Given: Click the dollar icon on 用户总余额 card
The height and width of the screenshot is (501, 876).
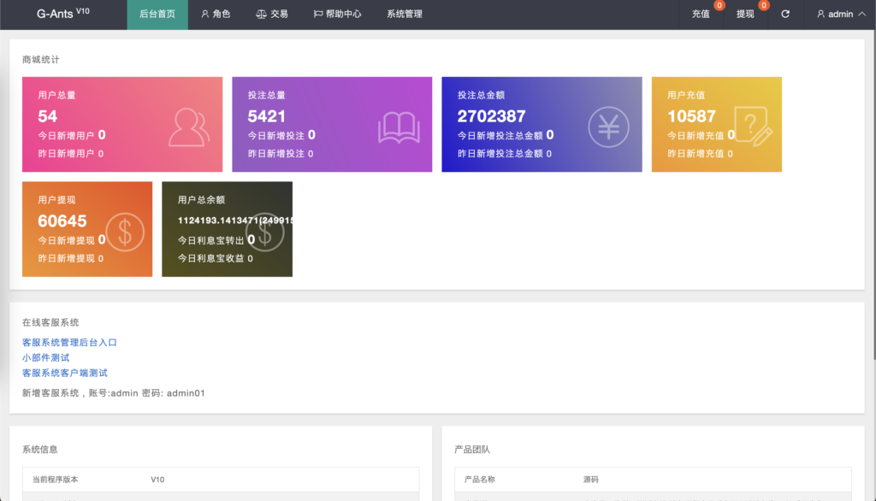Looking at the screenshot, I should [x=264, y=231].
